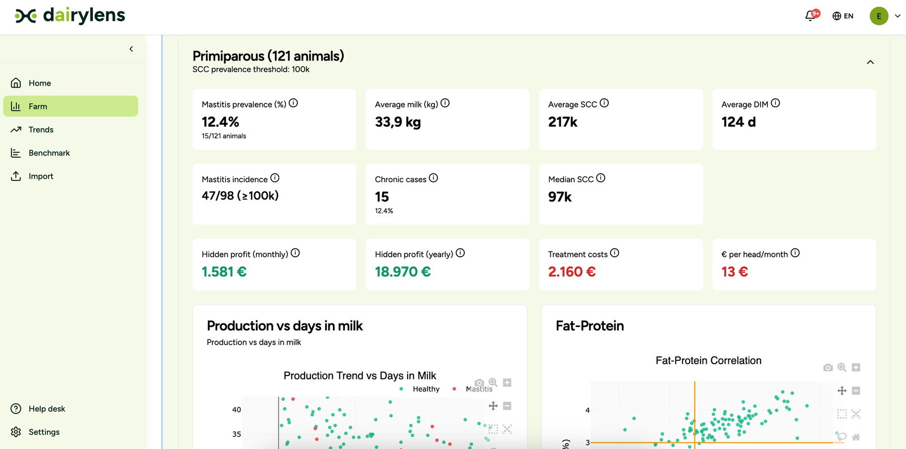Show info for Hidden profit (monthly)
Screen dimensions: 906x449
[295, 253]
